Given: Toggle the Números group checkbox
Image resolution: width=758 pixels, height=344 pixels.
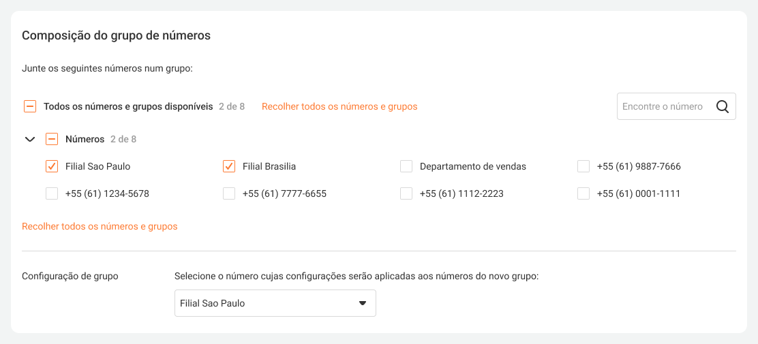Looking at the screenshot, I should pyautogui.click(x=52, y=140).
